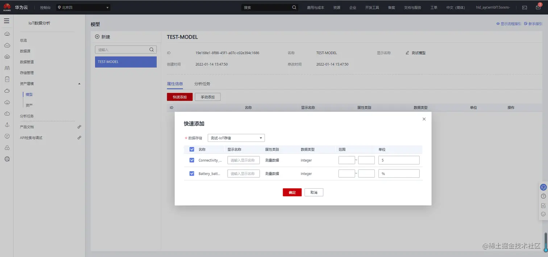Click the 确定 confirm button
The height and width of the screenshot is (257, 548).
292,192
